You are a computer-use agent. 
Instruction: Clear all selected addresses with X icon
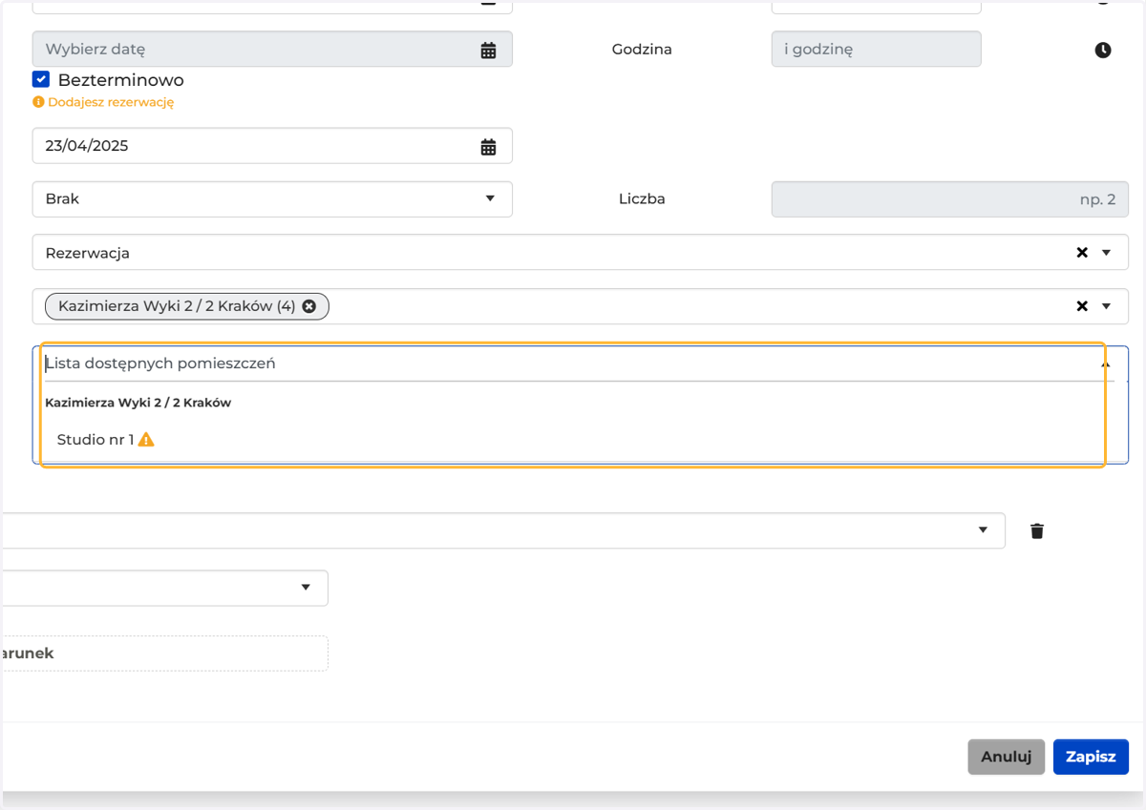(1082, 306)
